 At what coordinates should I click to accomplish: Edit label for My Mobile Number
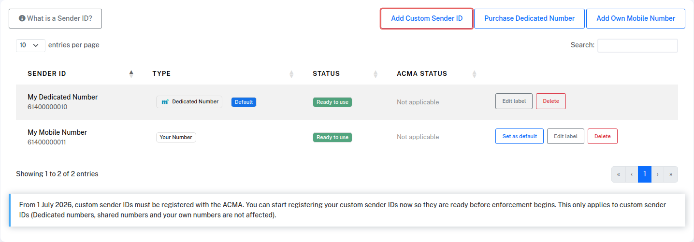coord(565,136)
